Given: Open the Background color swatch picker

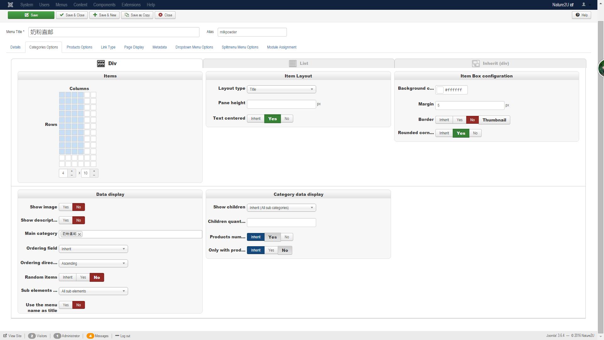Looking at the screenshot, I should click(440, 90).
